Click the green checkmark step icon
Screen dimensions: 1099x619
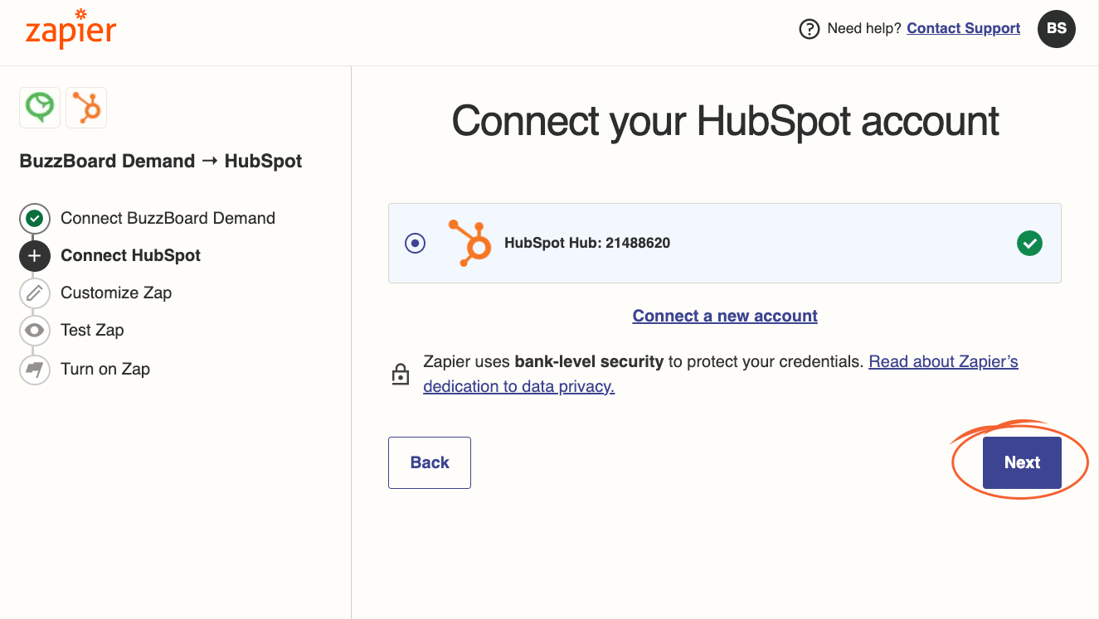click(34, 219)
